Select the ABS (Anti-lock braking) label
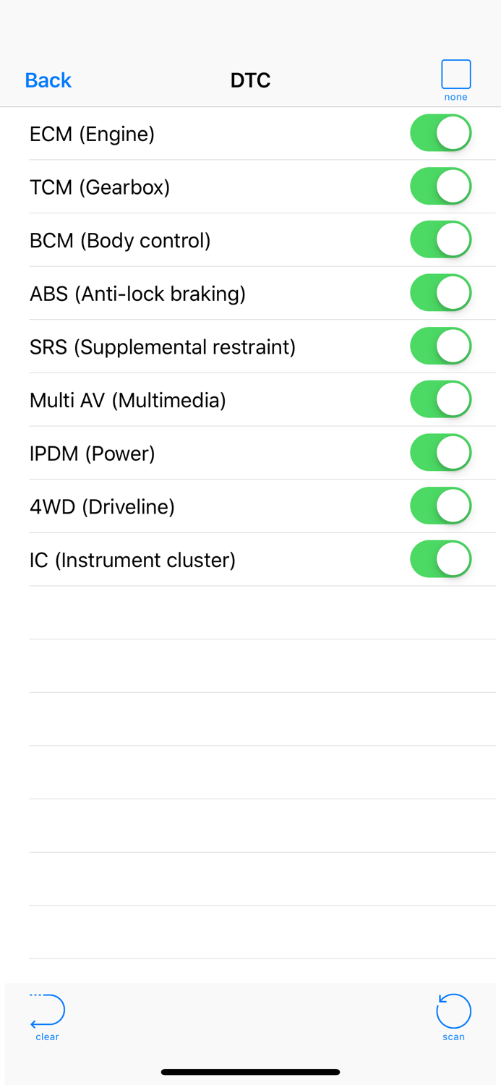The height and width of the screenshot is (1085, 501). coord(137,294)
